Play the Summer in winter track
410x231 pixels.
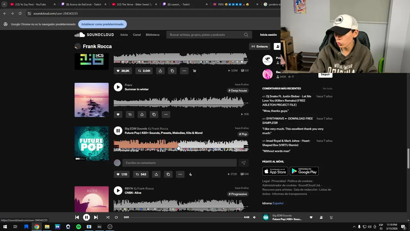pos(118,87)
